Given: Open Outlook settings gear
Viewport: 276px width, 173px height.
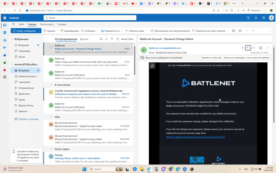Looking at the screenshot, I should click(x=263, y=18).
